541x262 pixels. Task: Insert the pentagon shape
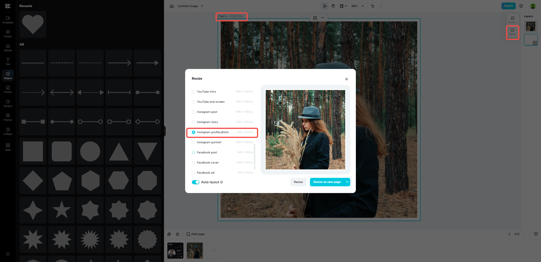click(61, 181)
